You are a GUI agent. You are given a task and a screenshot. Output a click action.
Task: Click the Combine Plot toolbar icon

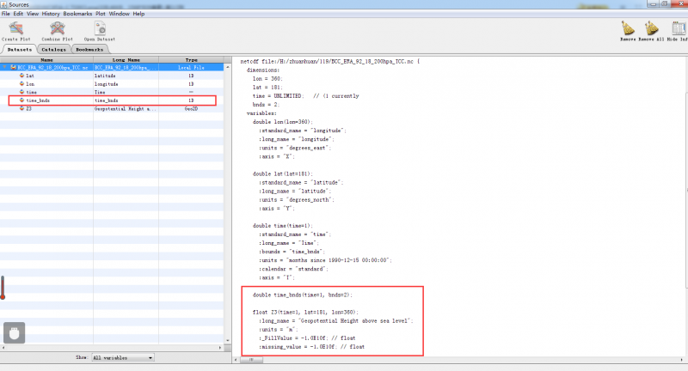click(58, 29)
